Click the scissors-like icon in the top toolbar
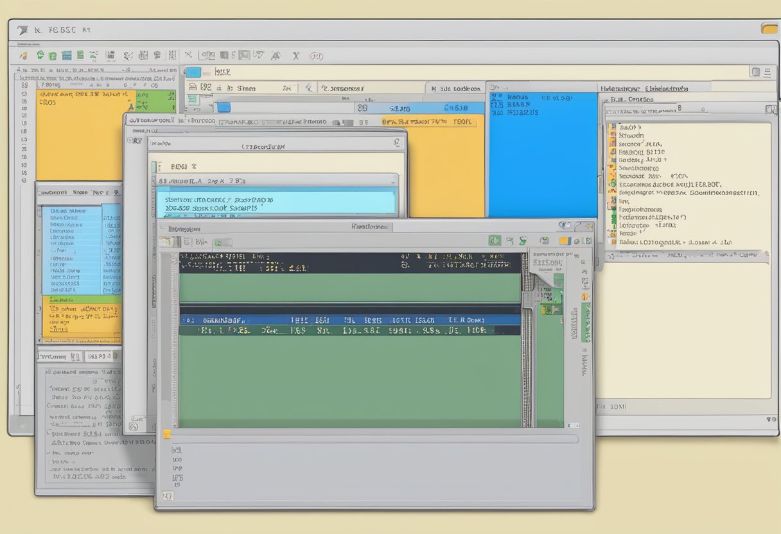The height and width of the screenshot is (534, 781). point(188,56)
